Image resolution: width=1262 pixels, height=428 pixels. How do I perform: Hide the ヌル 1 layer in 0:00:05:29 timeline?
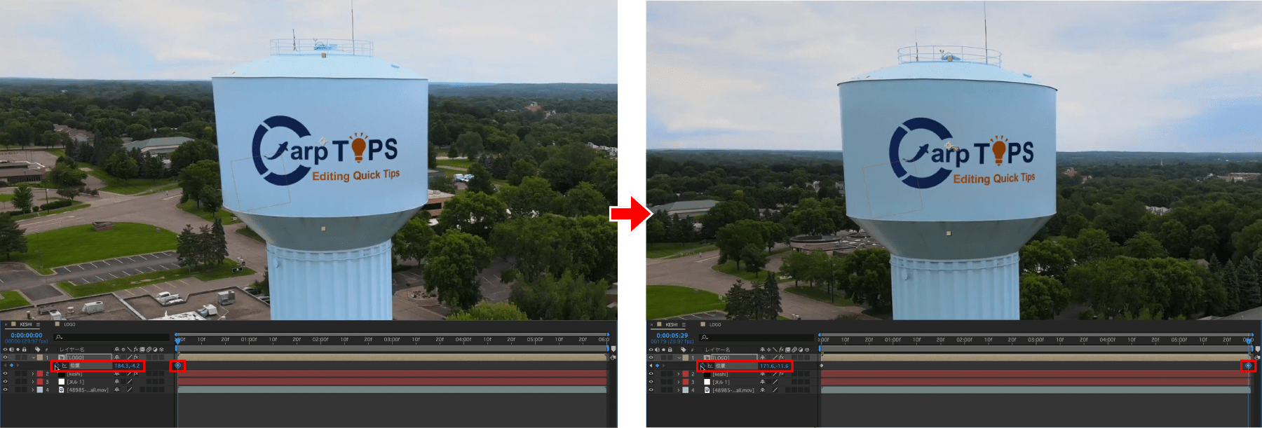651,382
